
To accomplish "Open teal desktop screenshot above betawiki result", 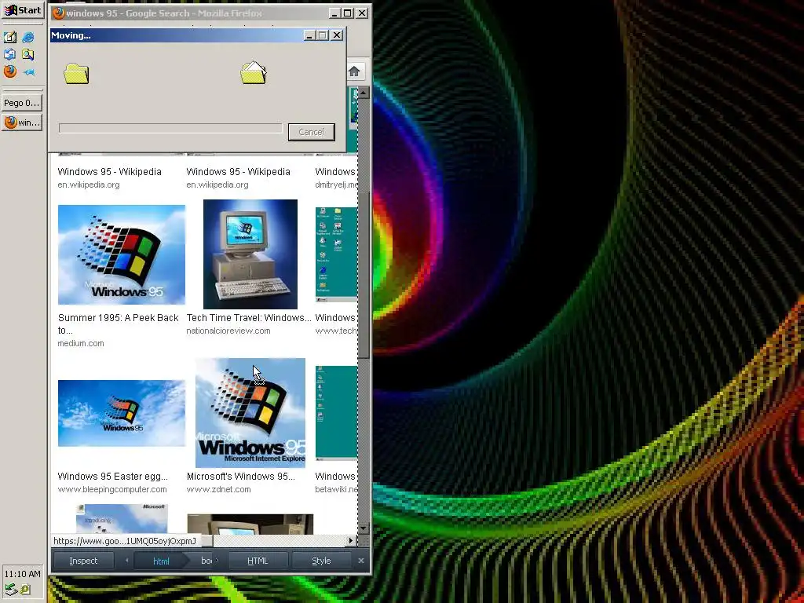I will coord(336,413).
